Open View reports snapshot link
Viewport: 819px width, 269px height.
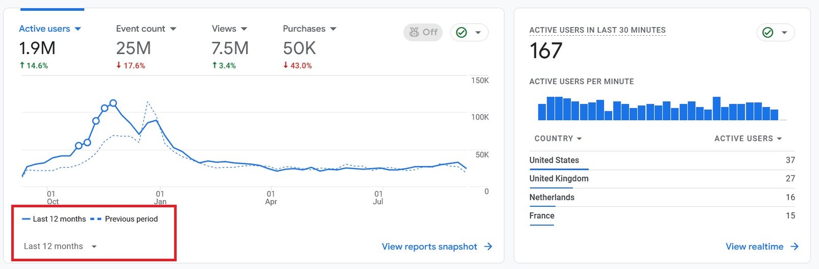(437, 247)
